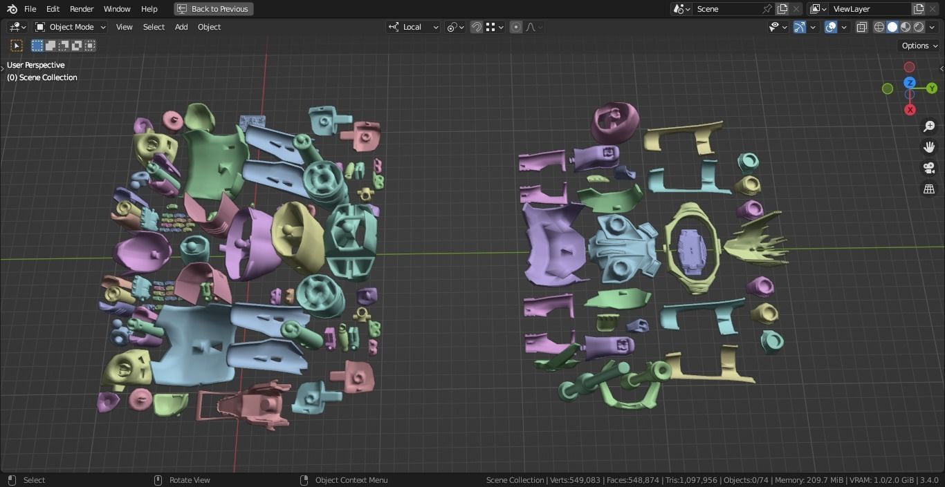Switch to rendered shading
The width and height of the screenshot is (945, 487).
click(x=919, y=27)
